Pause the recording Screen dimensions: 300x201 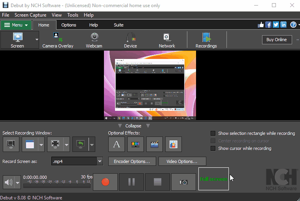[132, 182]
